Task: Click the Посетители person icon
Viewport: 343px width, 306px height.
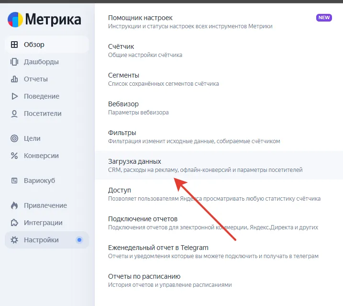Action: [x=14, y=113]
